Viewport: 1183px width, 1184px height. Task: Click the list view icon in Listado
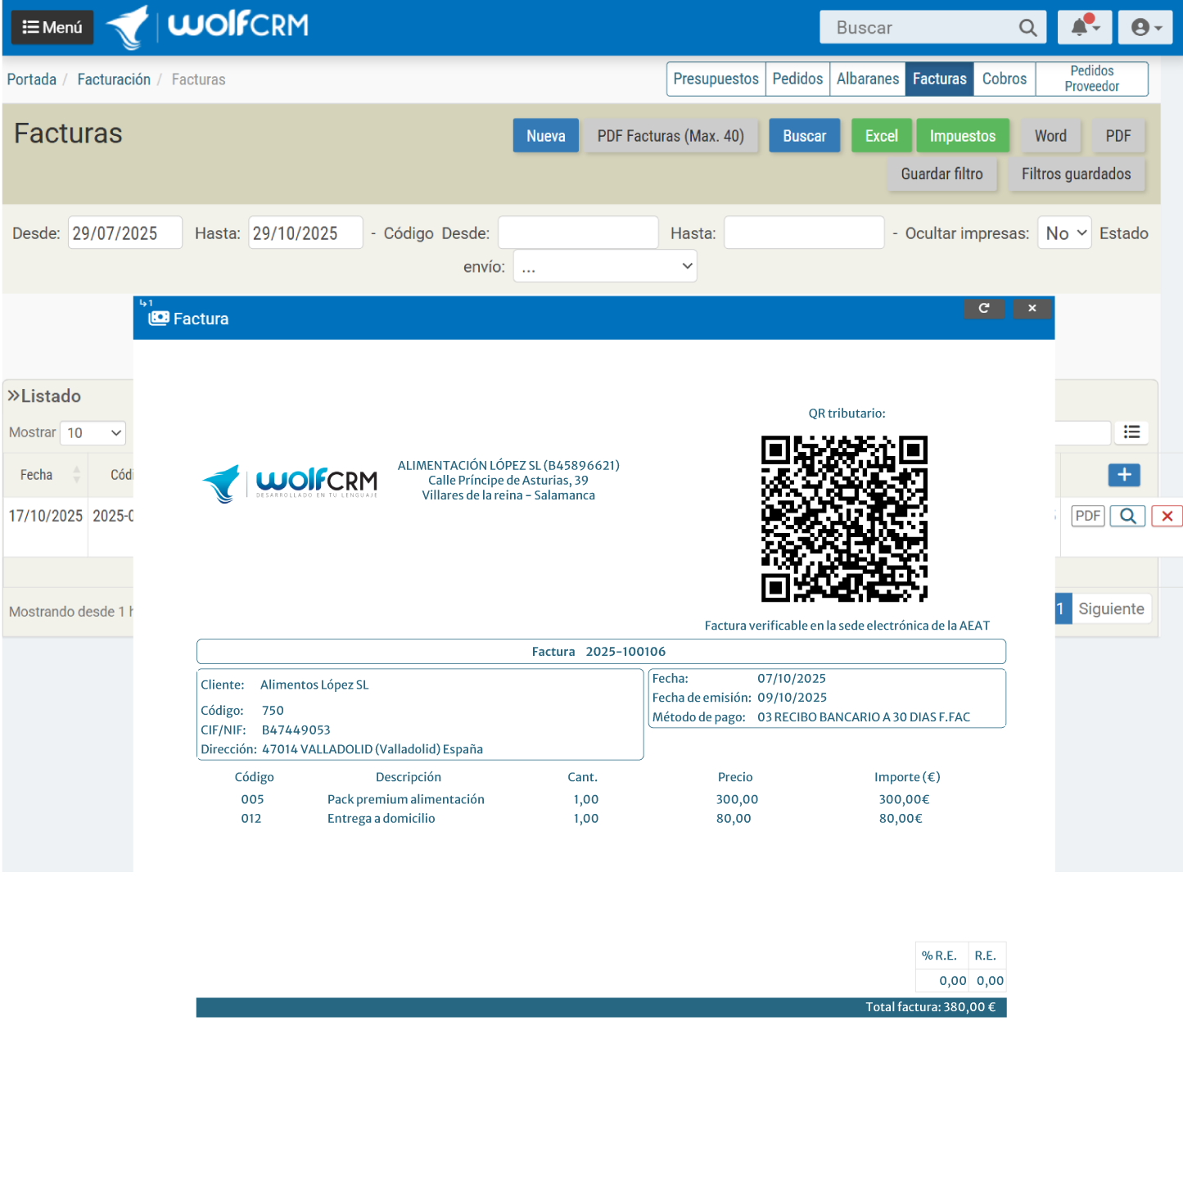coord(1132,432)
